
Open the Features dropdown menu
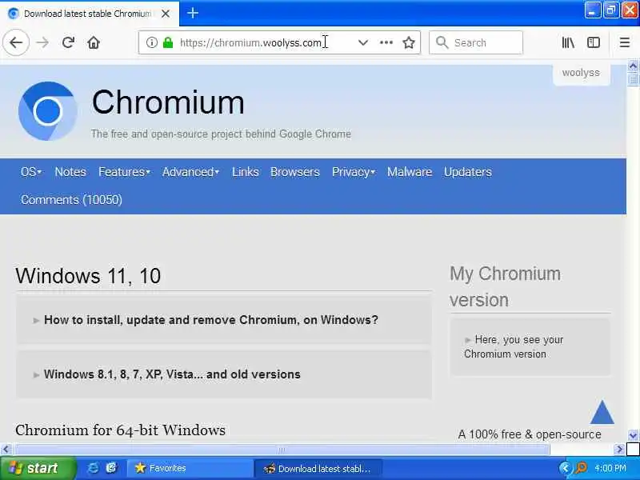pos(125,172)
